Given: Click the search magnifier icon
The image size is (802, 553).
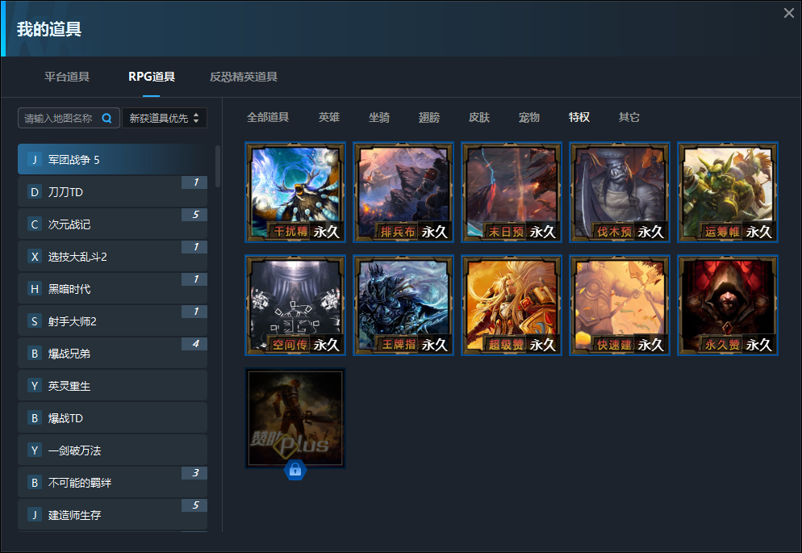Looking at the screenshot, I should (x=107, y=118).
